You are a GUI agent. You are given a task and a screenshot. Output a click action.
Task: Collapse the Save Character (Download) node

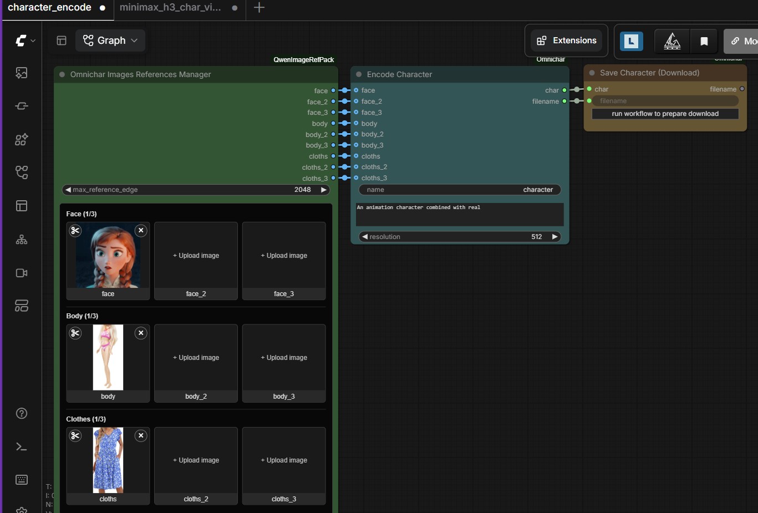coord(592,73)
